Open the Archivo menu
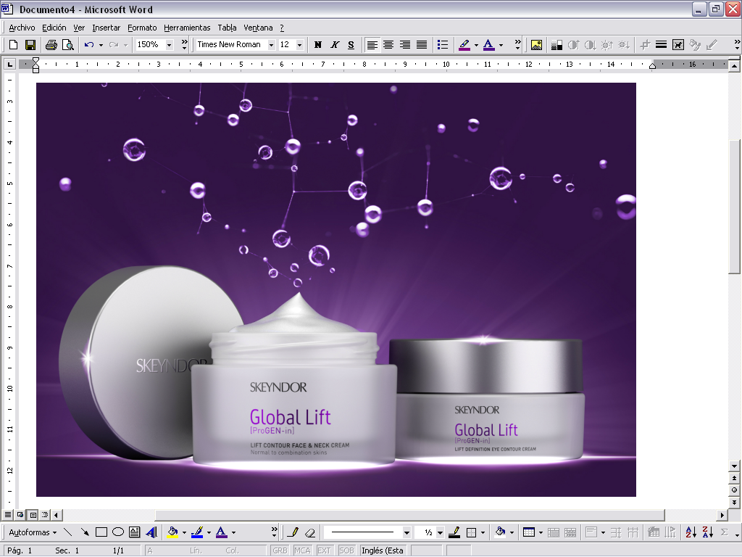The width and height of the screenshot is (742, 557). tap(22, 28)
